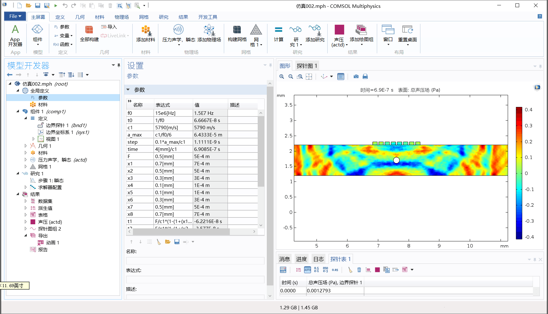
Task: Click the zoom in icon in graphics toolbar
Action: (x=282, y=77)
